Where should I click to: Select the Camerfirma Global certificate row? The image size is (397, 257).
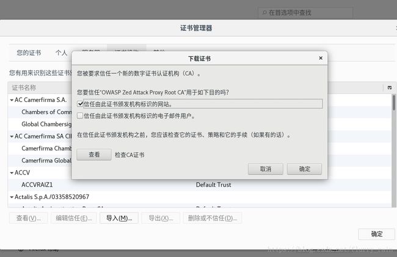point(40,161)
